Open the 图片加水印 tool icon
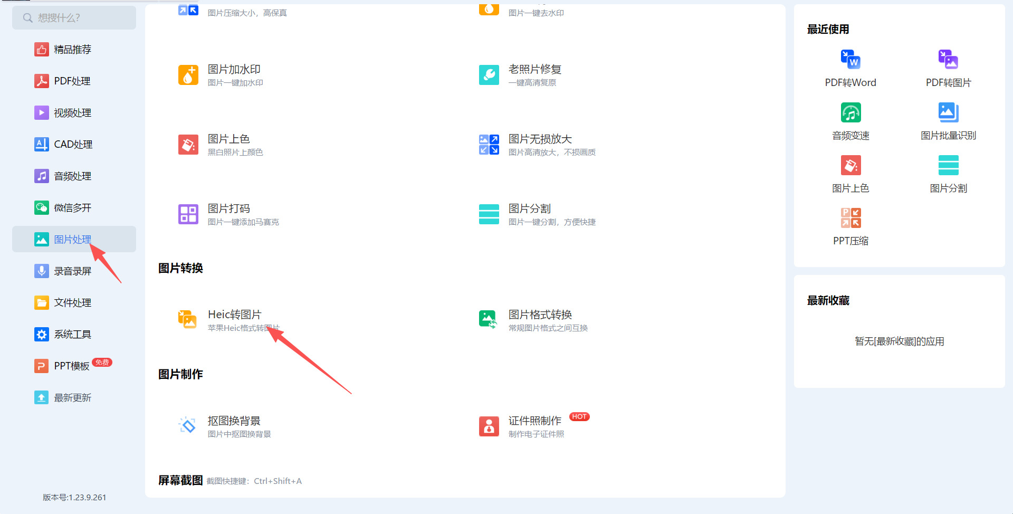The width and height of the screenshot is (1013, 514). 188,75
